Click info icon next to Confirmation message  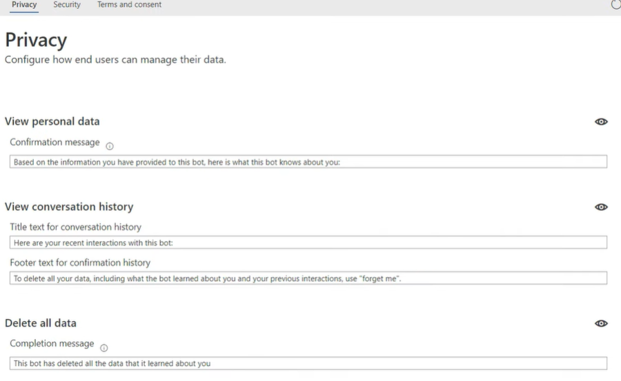click(110, 145)
